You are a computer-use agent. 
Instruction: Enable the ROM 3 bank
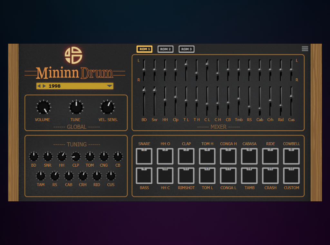click(186, 49)
